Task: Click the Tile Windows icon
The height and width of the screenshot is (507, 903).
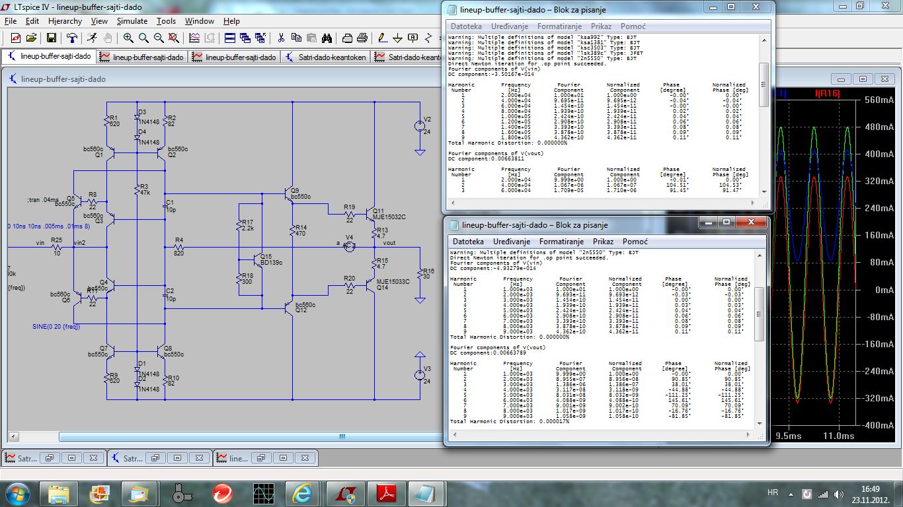Action: 229,38
